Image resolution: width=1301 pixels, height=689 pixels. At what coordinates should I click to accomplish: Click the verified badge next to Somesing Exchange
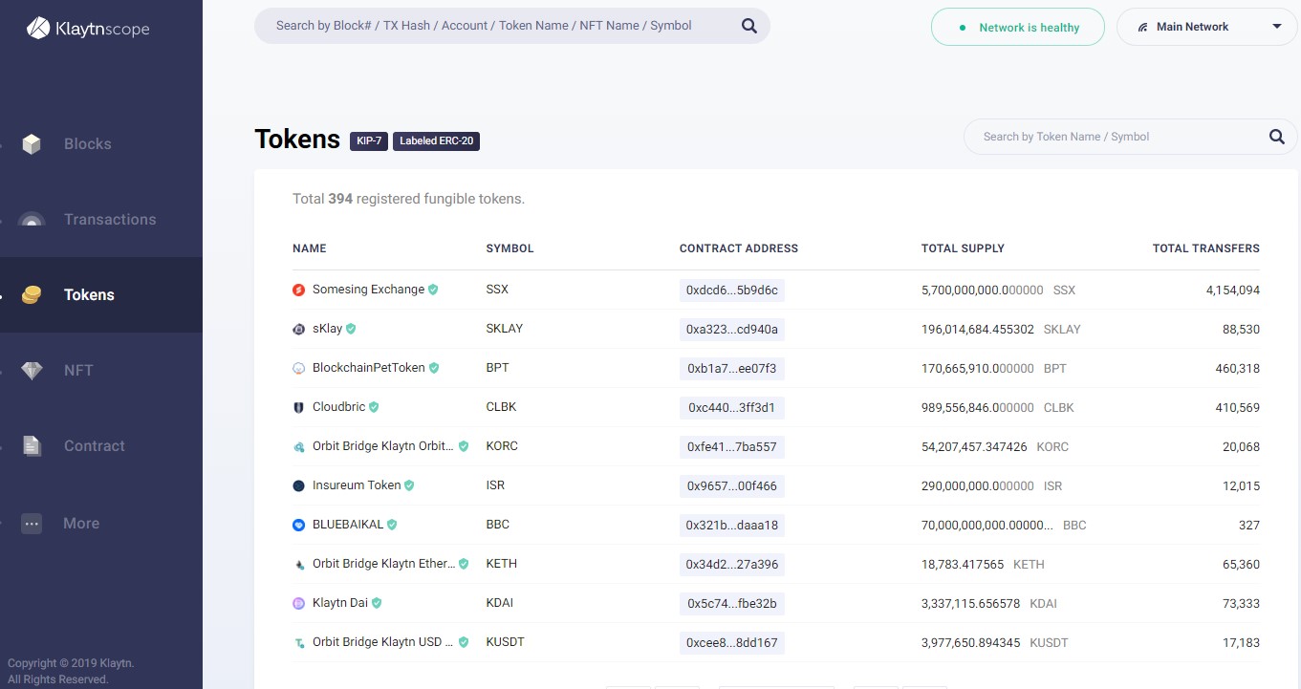point(433,290)
